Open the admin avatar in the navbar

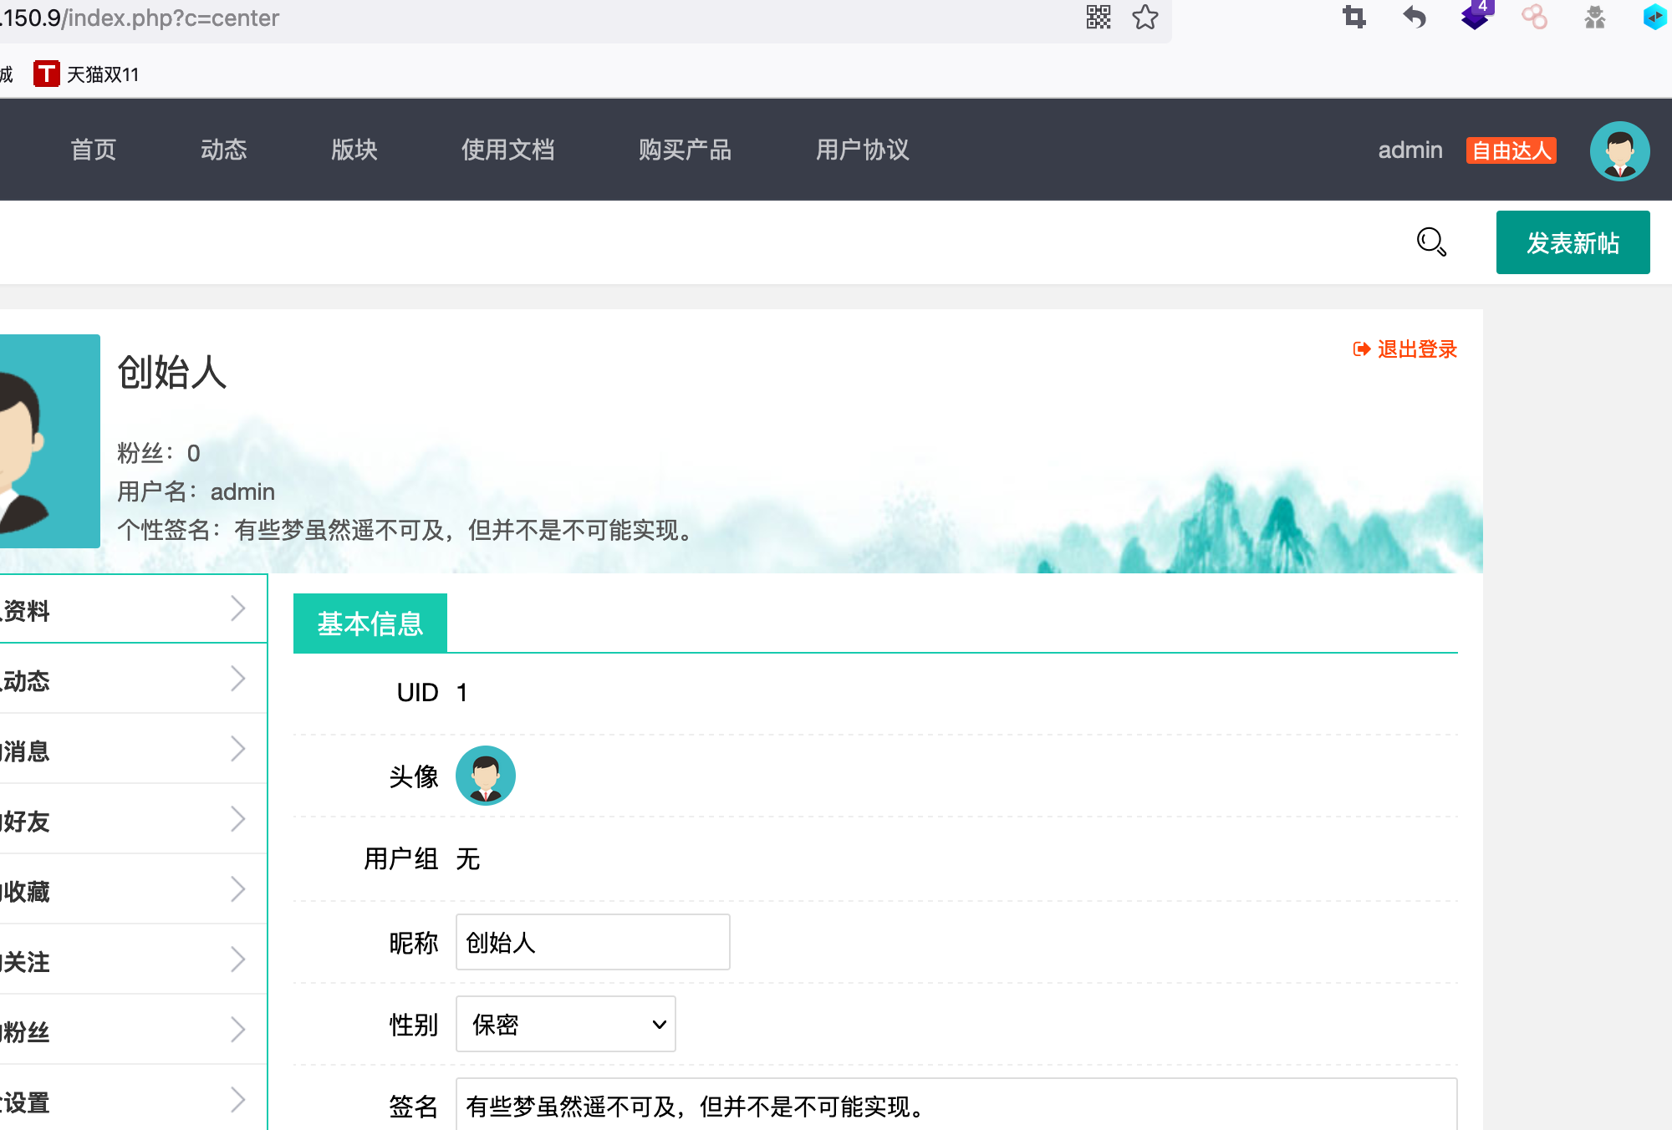click(1619, 151)
